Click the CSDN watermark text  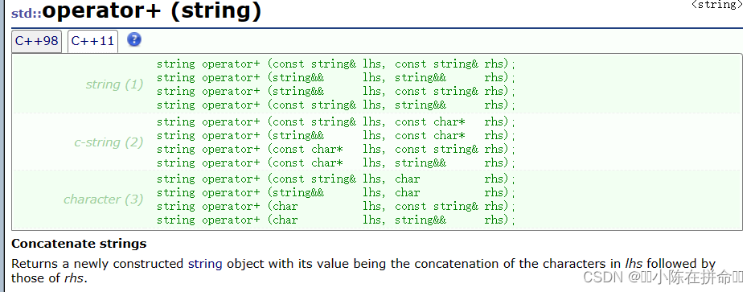point(663,277)
